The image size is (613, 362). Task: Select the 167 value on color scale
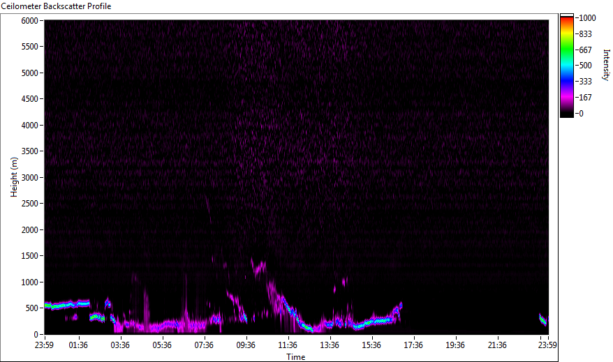(585, 98)
